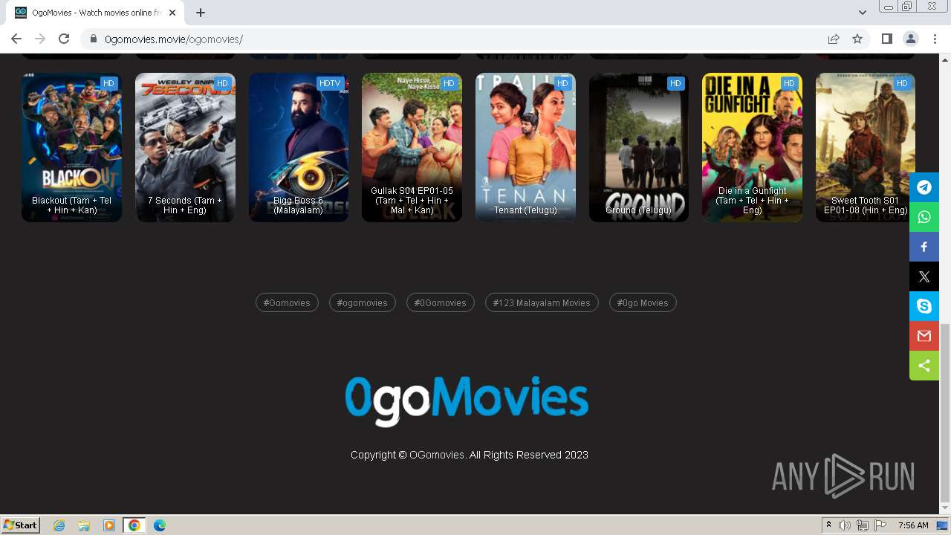
Task: Expand the tab search dropdown arrow
Action: (863, 13)
